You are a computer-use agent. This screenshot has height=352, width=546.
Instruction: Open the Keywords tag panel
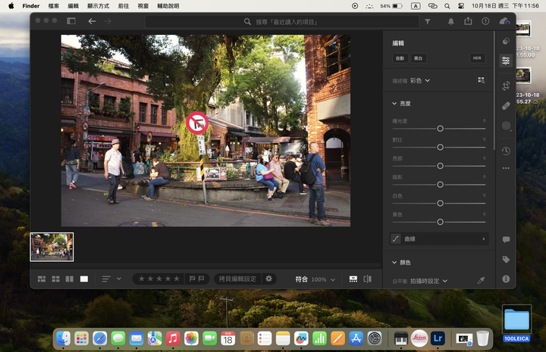(506, 259)
